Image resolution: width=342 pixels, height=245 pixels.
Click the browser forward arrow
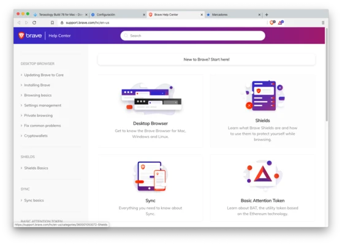[26, 23]
